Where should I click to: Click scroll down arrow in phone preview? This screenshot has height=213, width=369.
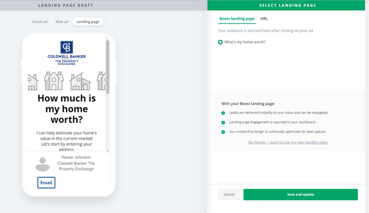(107, 151)
